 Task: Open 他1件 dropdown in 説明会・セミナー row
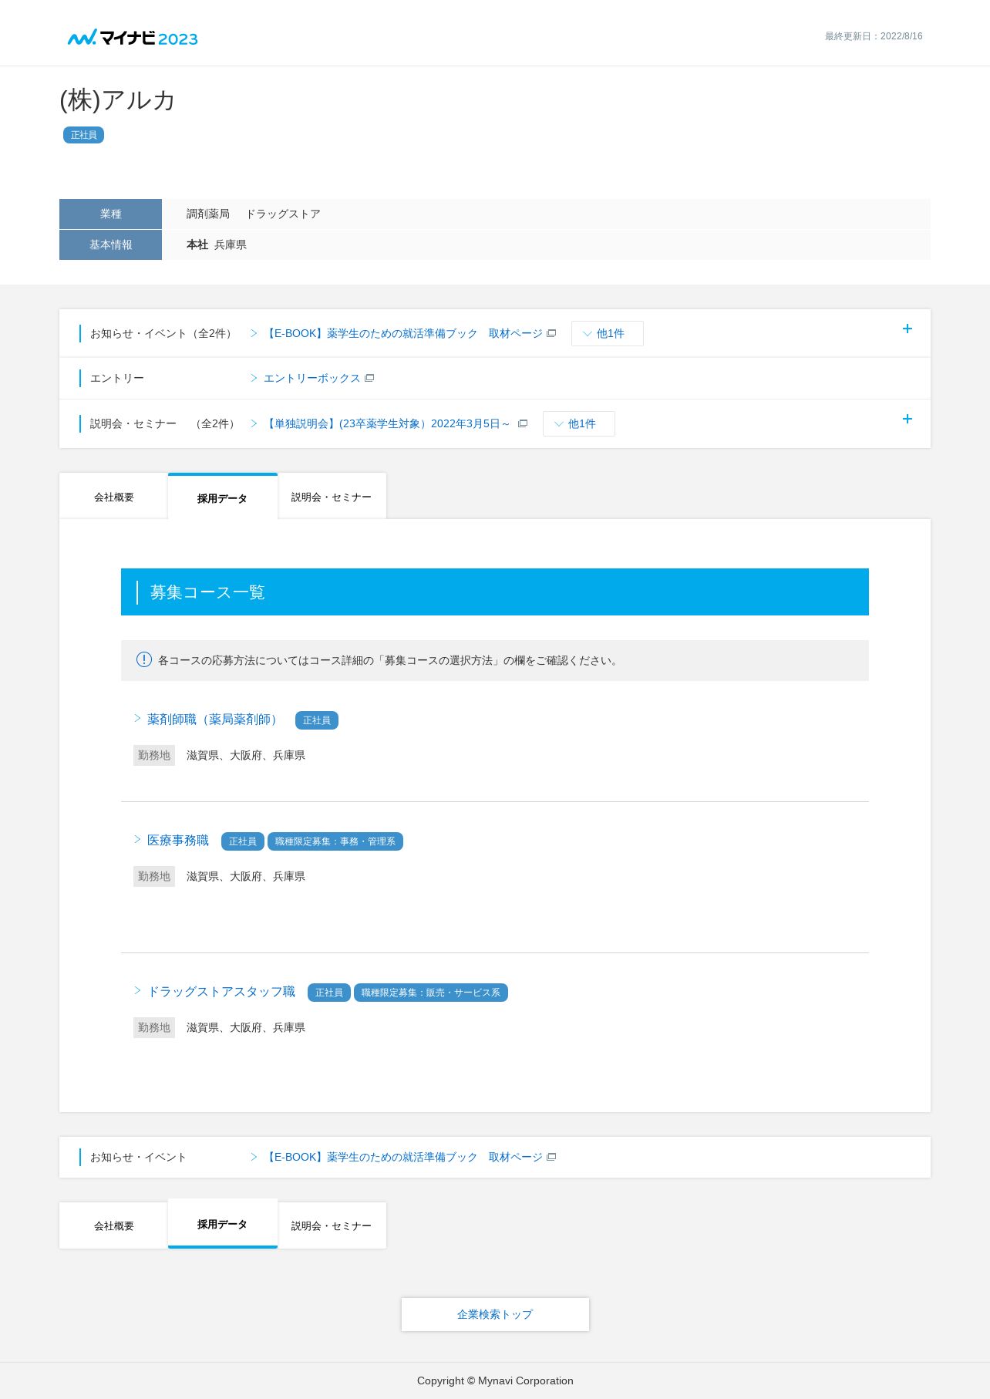click(578, 423)
